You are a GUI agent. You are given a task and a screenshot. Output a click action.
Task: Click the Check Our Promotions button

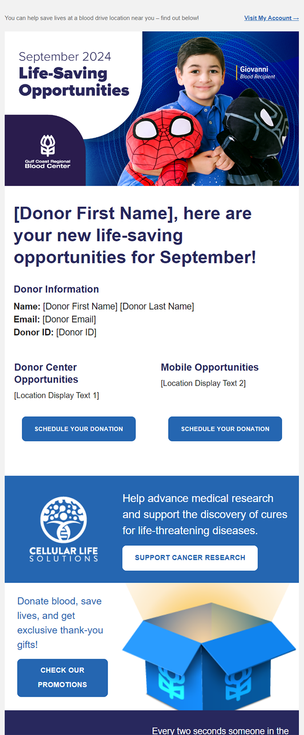[x=63, y=678]
